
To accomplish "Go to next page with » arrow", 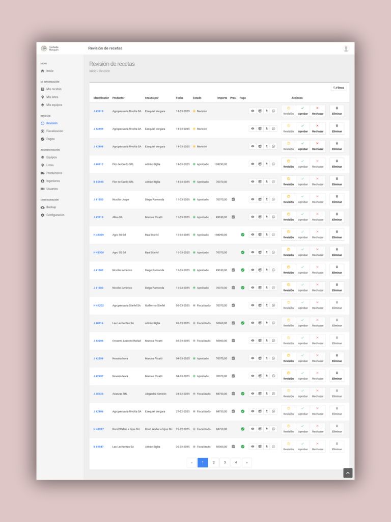I will coord(247,463).
